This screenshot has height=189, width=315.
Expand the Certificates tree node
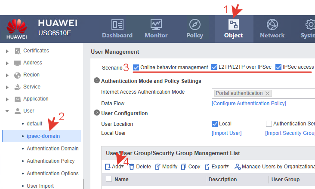(7, 51)
